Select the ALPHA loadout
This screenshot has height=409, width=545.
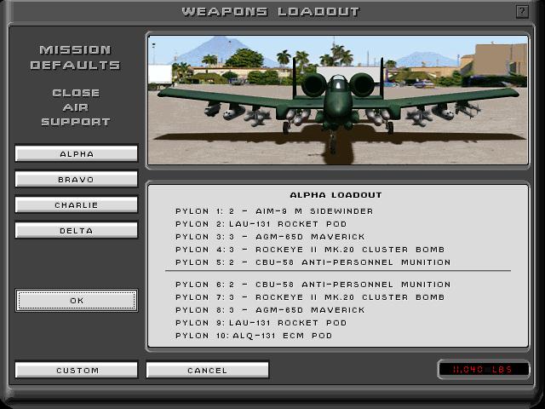77,153
